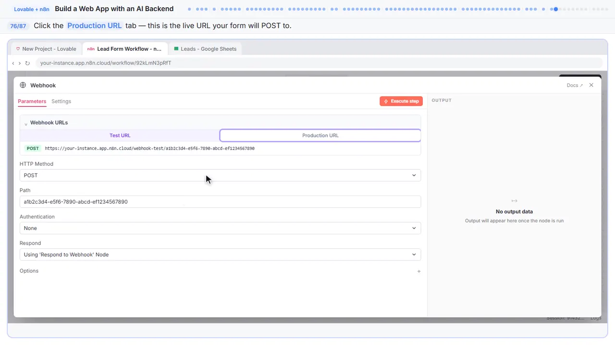Open the Settings tab of the Webhook node

pyautogui.click(x=61, y=102)
